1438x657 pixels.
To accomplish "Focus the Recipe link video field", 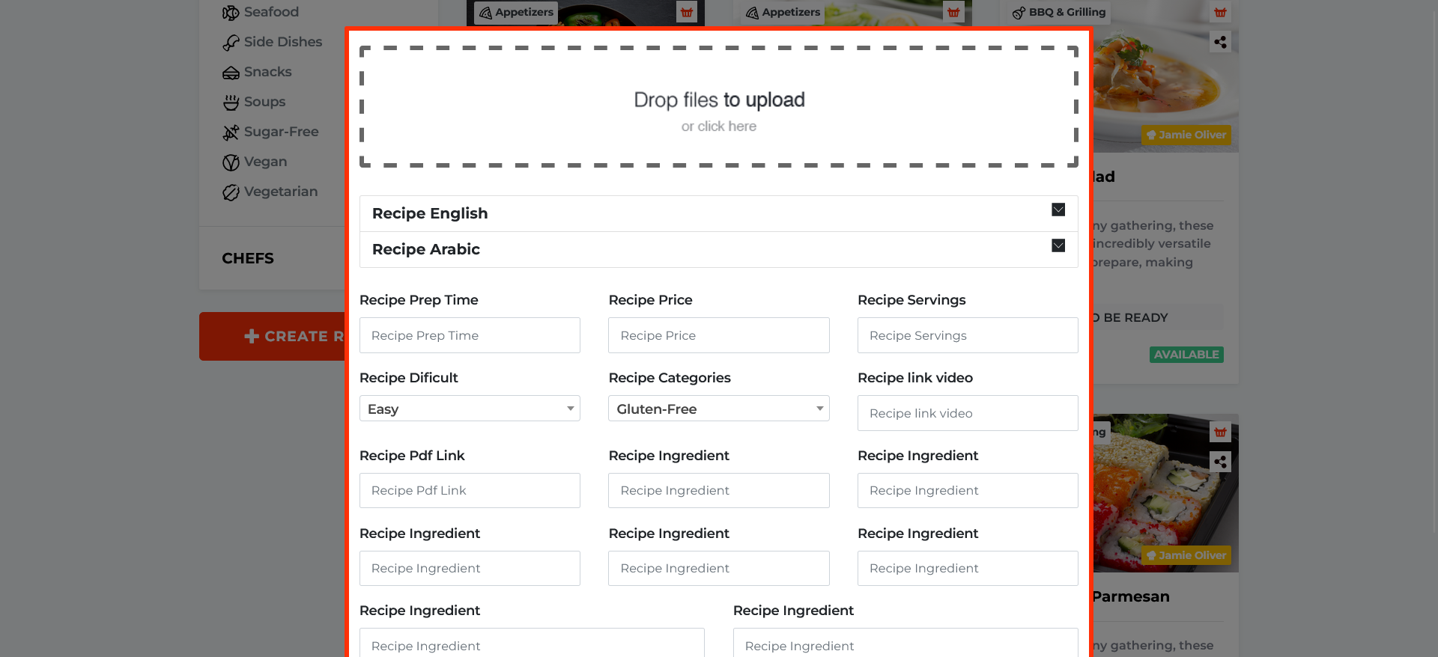I will (967, 413).
